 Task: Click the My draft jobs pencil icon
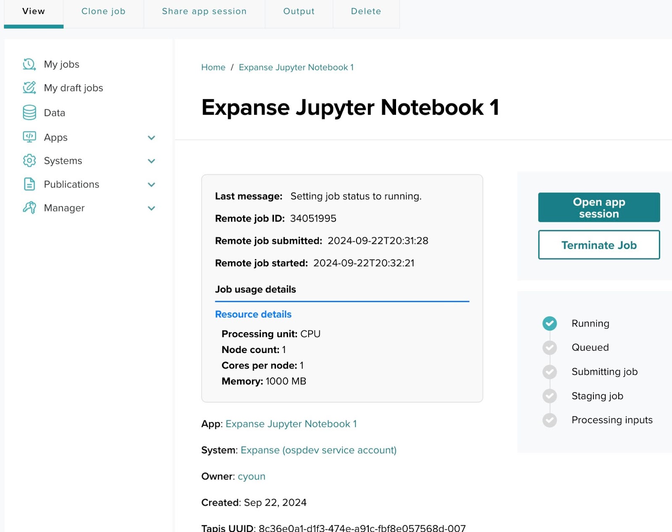pos(29,88)
